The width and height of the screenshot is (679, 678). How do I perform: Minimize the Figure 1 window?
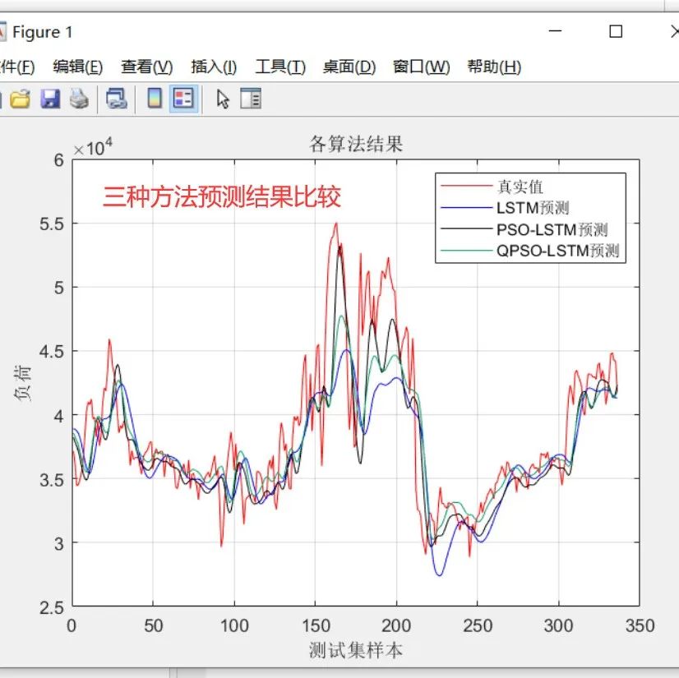point(555,31)
